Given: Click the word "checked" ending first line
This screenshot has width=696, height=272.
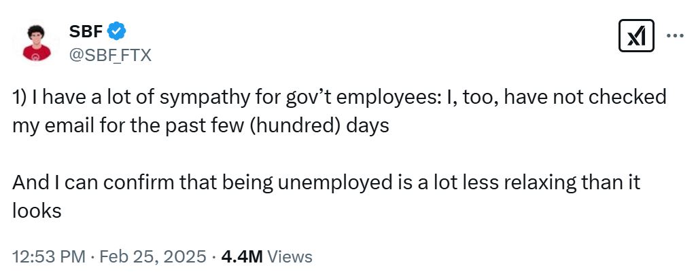Looking at the screenshot, I should pyautogui.click(x=630, y=98).
